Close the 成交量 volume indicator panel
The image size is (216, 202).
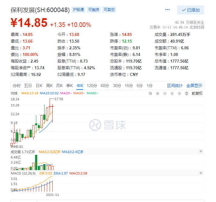(x=201, y=151)
